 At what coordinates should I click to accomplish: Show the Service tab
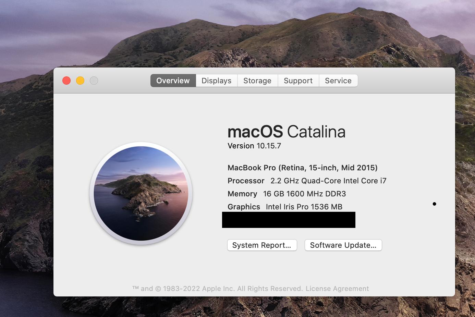[338, 81]
